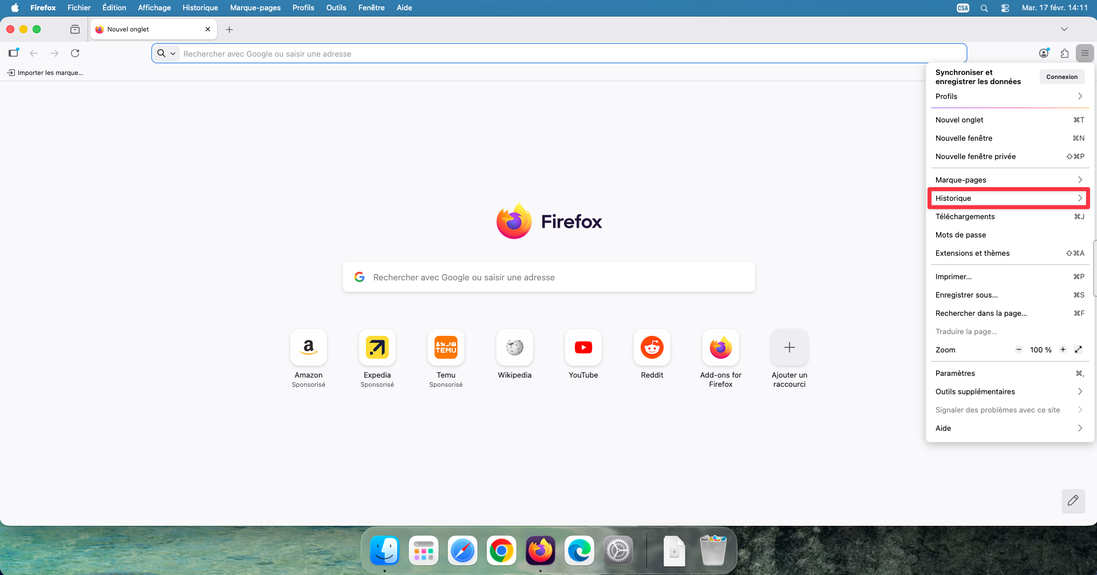Open System Settings from the Dock
Viewport: 1097px width, 575px height.
click(x=618, y=551)
